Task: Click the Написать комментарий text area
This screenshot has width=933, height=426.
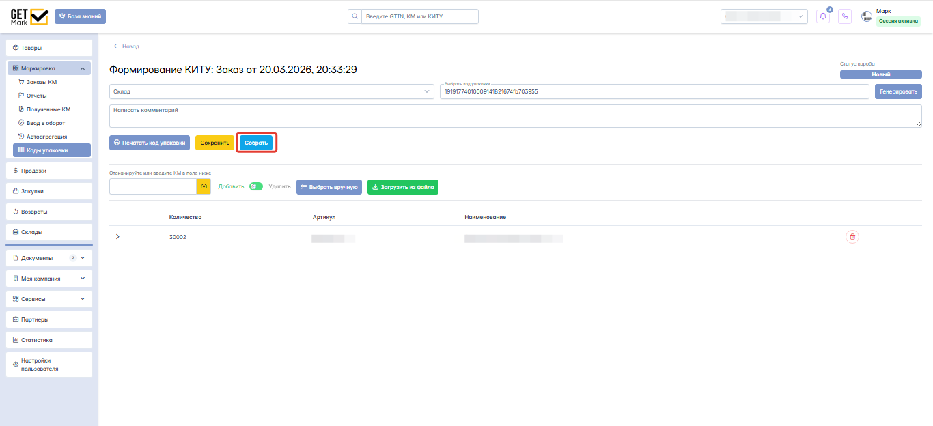Action: 516,116
